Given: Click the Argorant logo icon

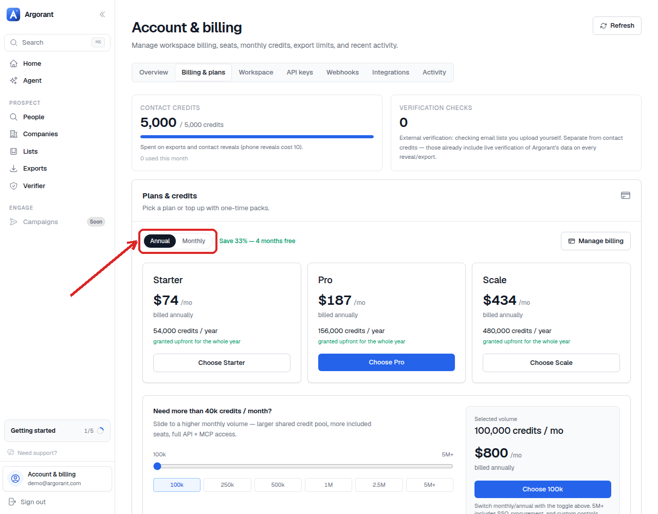Looking at the screenshot, I should tap(13, 14).
